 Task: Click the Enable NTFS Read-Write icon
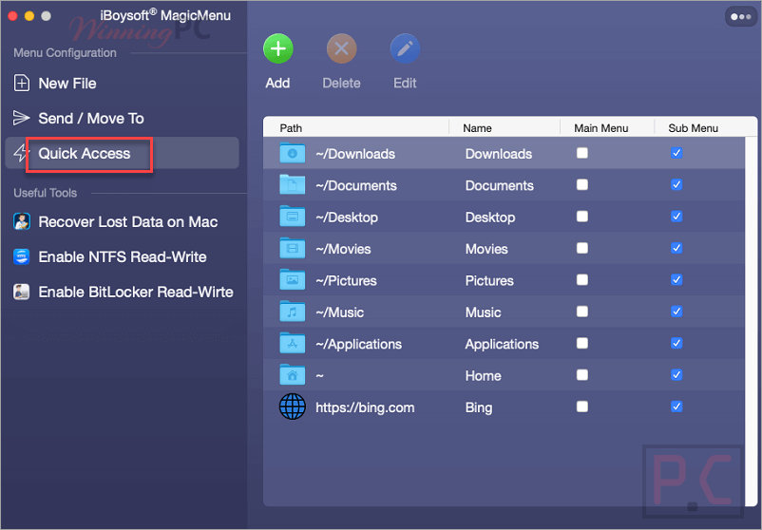coord(22,256)
